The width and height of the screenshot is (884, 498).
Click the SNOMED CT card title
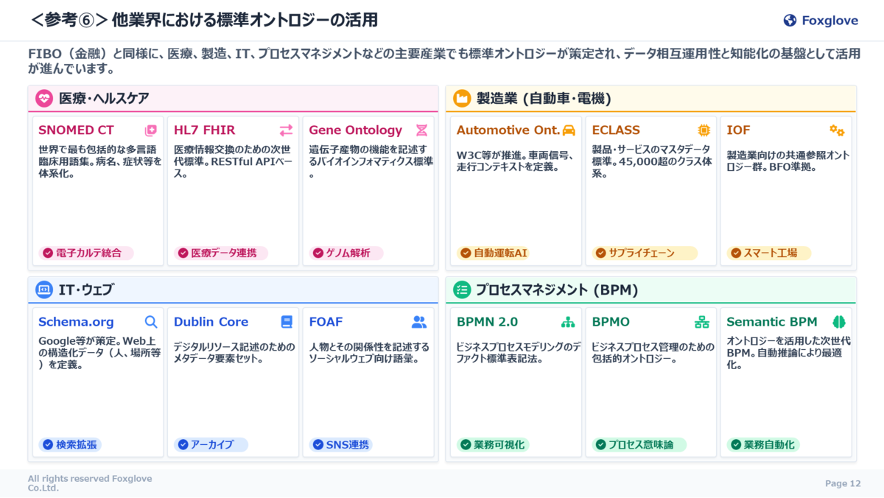76,130
